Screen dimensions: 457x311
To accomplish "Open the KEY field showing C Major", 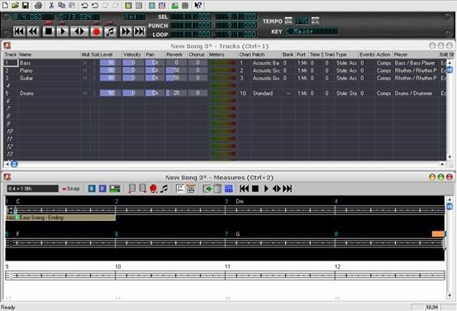I will coord(312,31).
